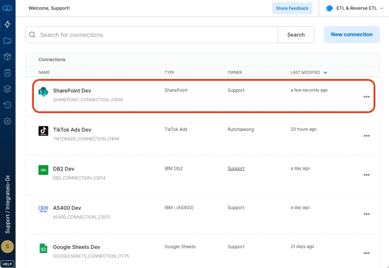Click the HELP badge in sidebar
This screenshot has width=389, height=268.
coord(7,264)
